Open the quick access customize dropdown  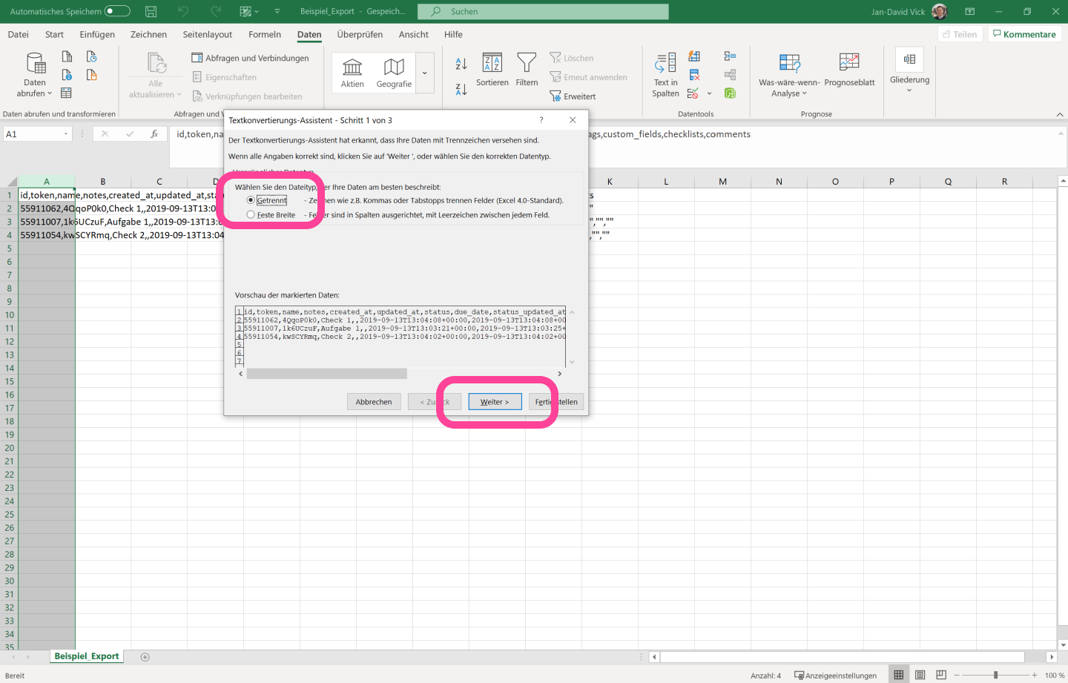[277, 11]
